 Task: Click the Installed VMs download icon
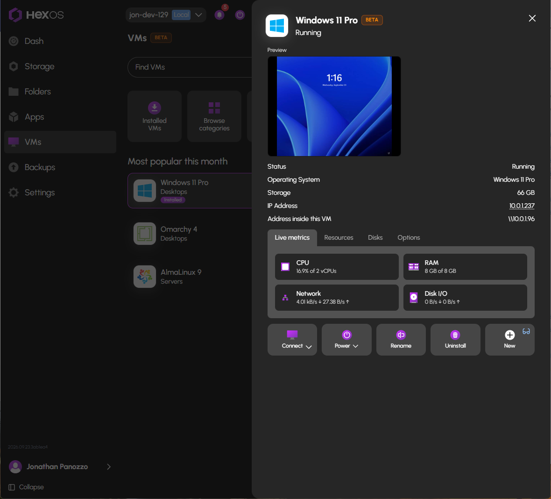(155, 107)
